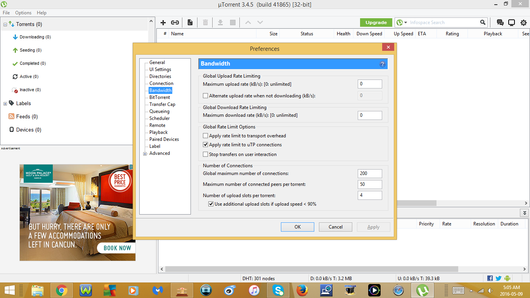This screenshot has width=530, height=298.
Task: Uncheck Apply rate limit to uTP connections
Action: point(206,145)
